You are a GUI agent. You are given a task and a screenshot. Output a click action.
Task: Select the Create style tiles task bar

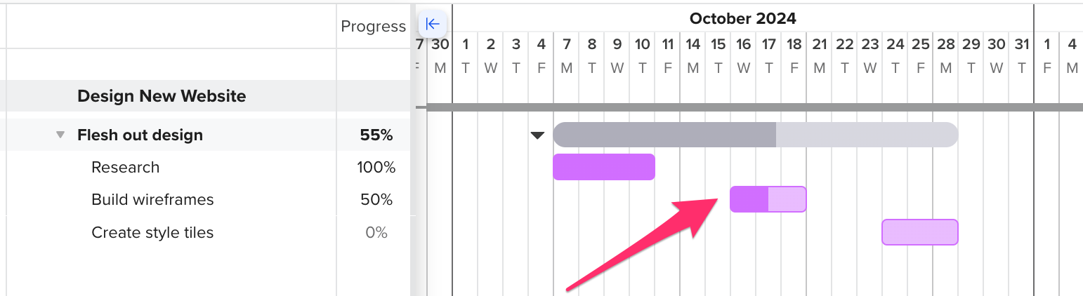click(x=920, y=232)
